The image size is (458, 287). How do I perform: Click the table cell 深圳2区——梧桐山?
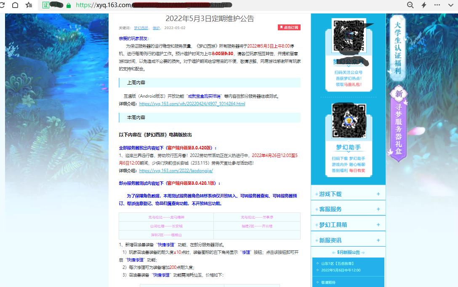166,235
